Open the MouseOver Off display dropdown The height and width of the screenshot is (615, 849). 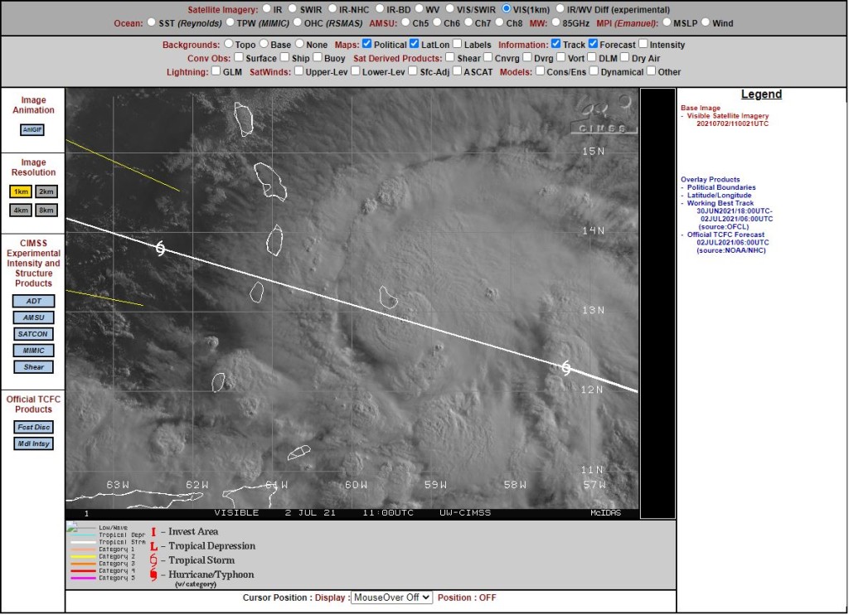(x=391, y=597)
